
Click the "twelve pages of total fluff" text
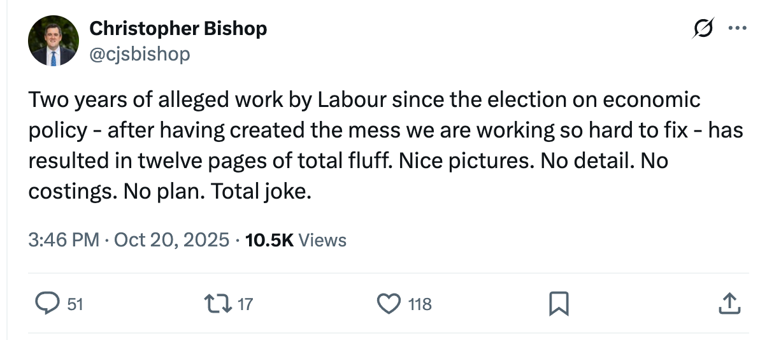point(258,160)
